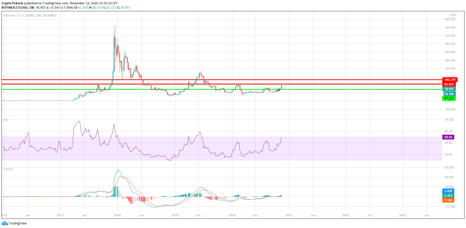Select the MACD indicator title
This screenshot has width=466, height=228.
[x=8, y=169]
